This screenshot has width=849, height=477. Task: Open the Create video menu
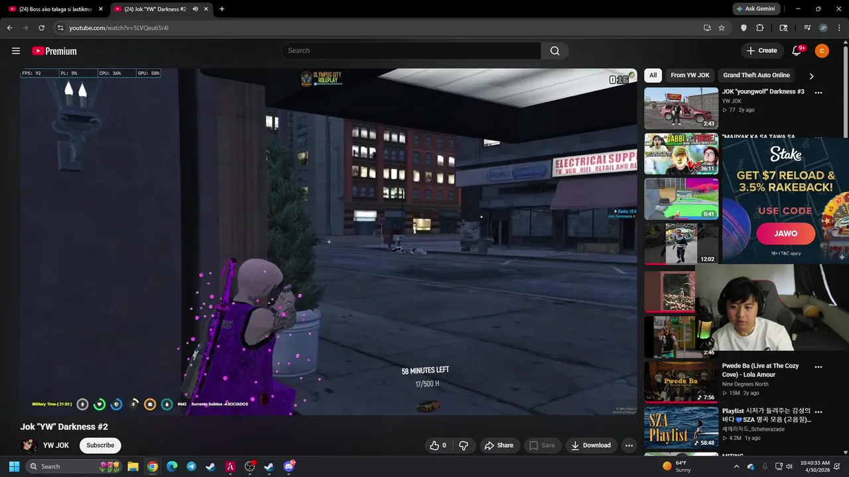click(761, 50)
